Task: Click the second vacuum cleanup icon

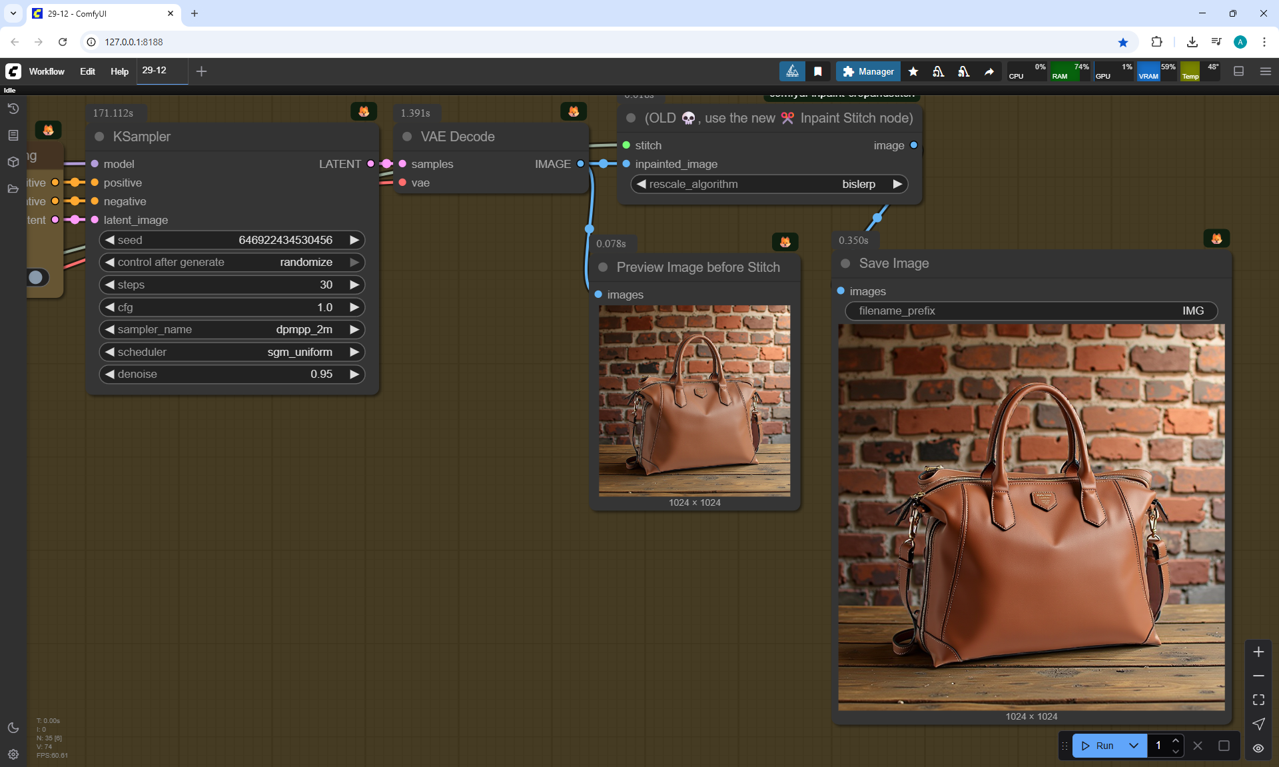Action: (964, 71)
